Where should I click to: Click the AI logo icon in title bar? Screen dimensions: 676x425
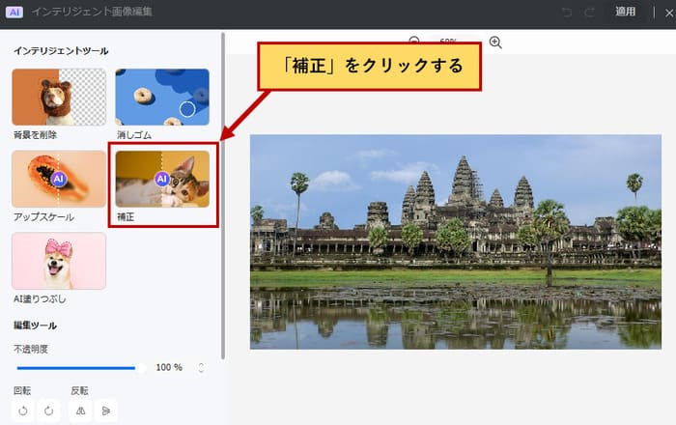(14, 12)
